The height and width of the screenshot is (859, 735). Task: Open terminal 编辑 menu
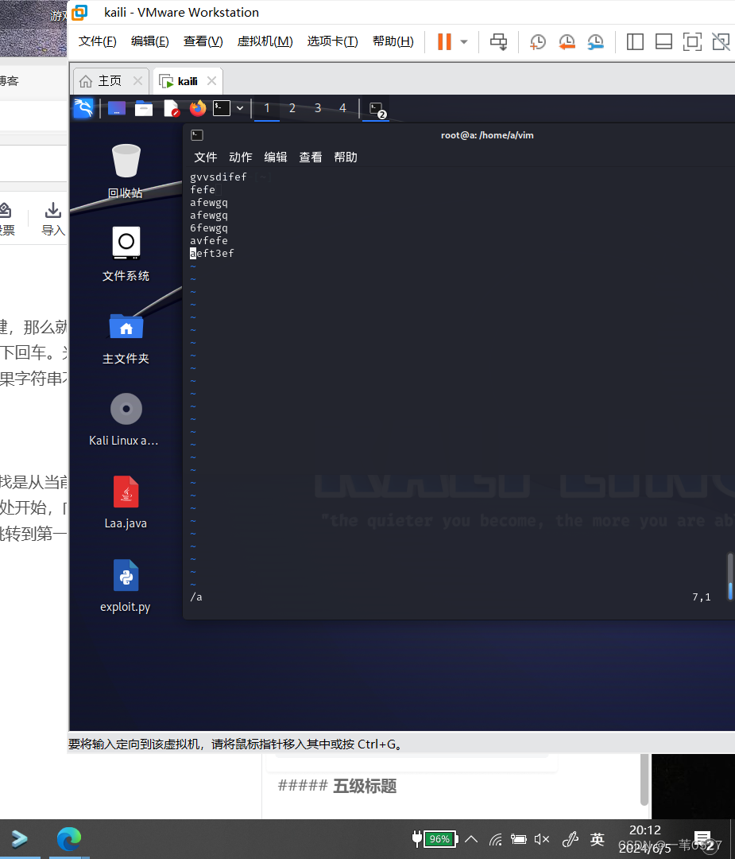click(x=276, y=157)
